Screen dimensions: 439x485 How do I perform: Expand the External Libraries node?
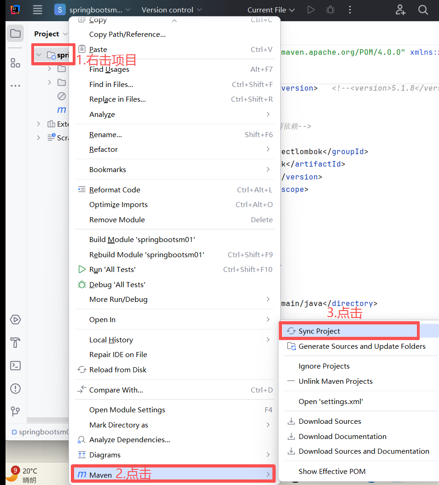[38, 124]
